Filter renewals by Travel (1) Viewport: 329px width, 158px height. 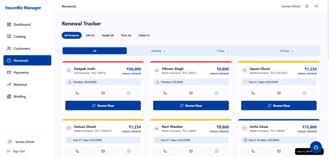coord(144,36)
